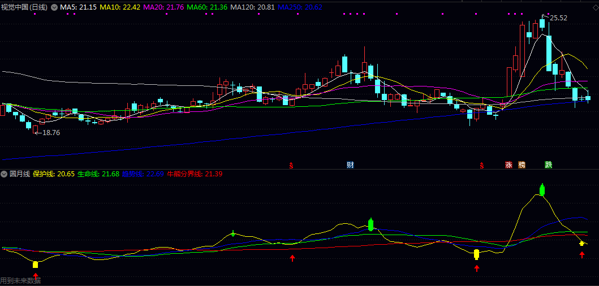Click the 18.76 low price annotation
The image size is (599, 286).
[50, 132]
